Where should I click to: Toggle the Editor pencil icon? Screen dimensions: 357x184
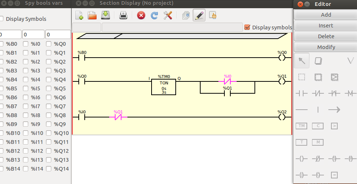[199, 15]
